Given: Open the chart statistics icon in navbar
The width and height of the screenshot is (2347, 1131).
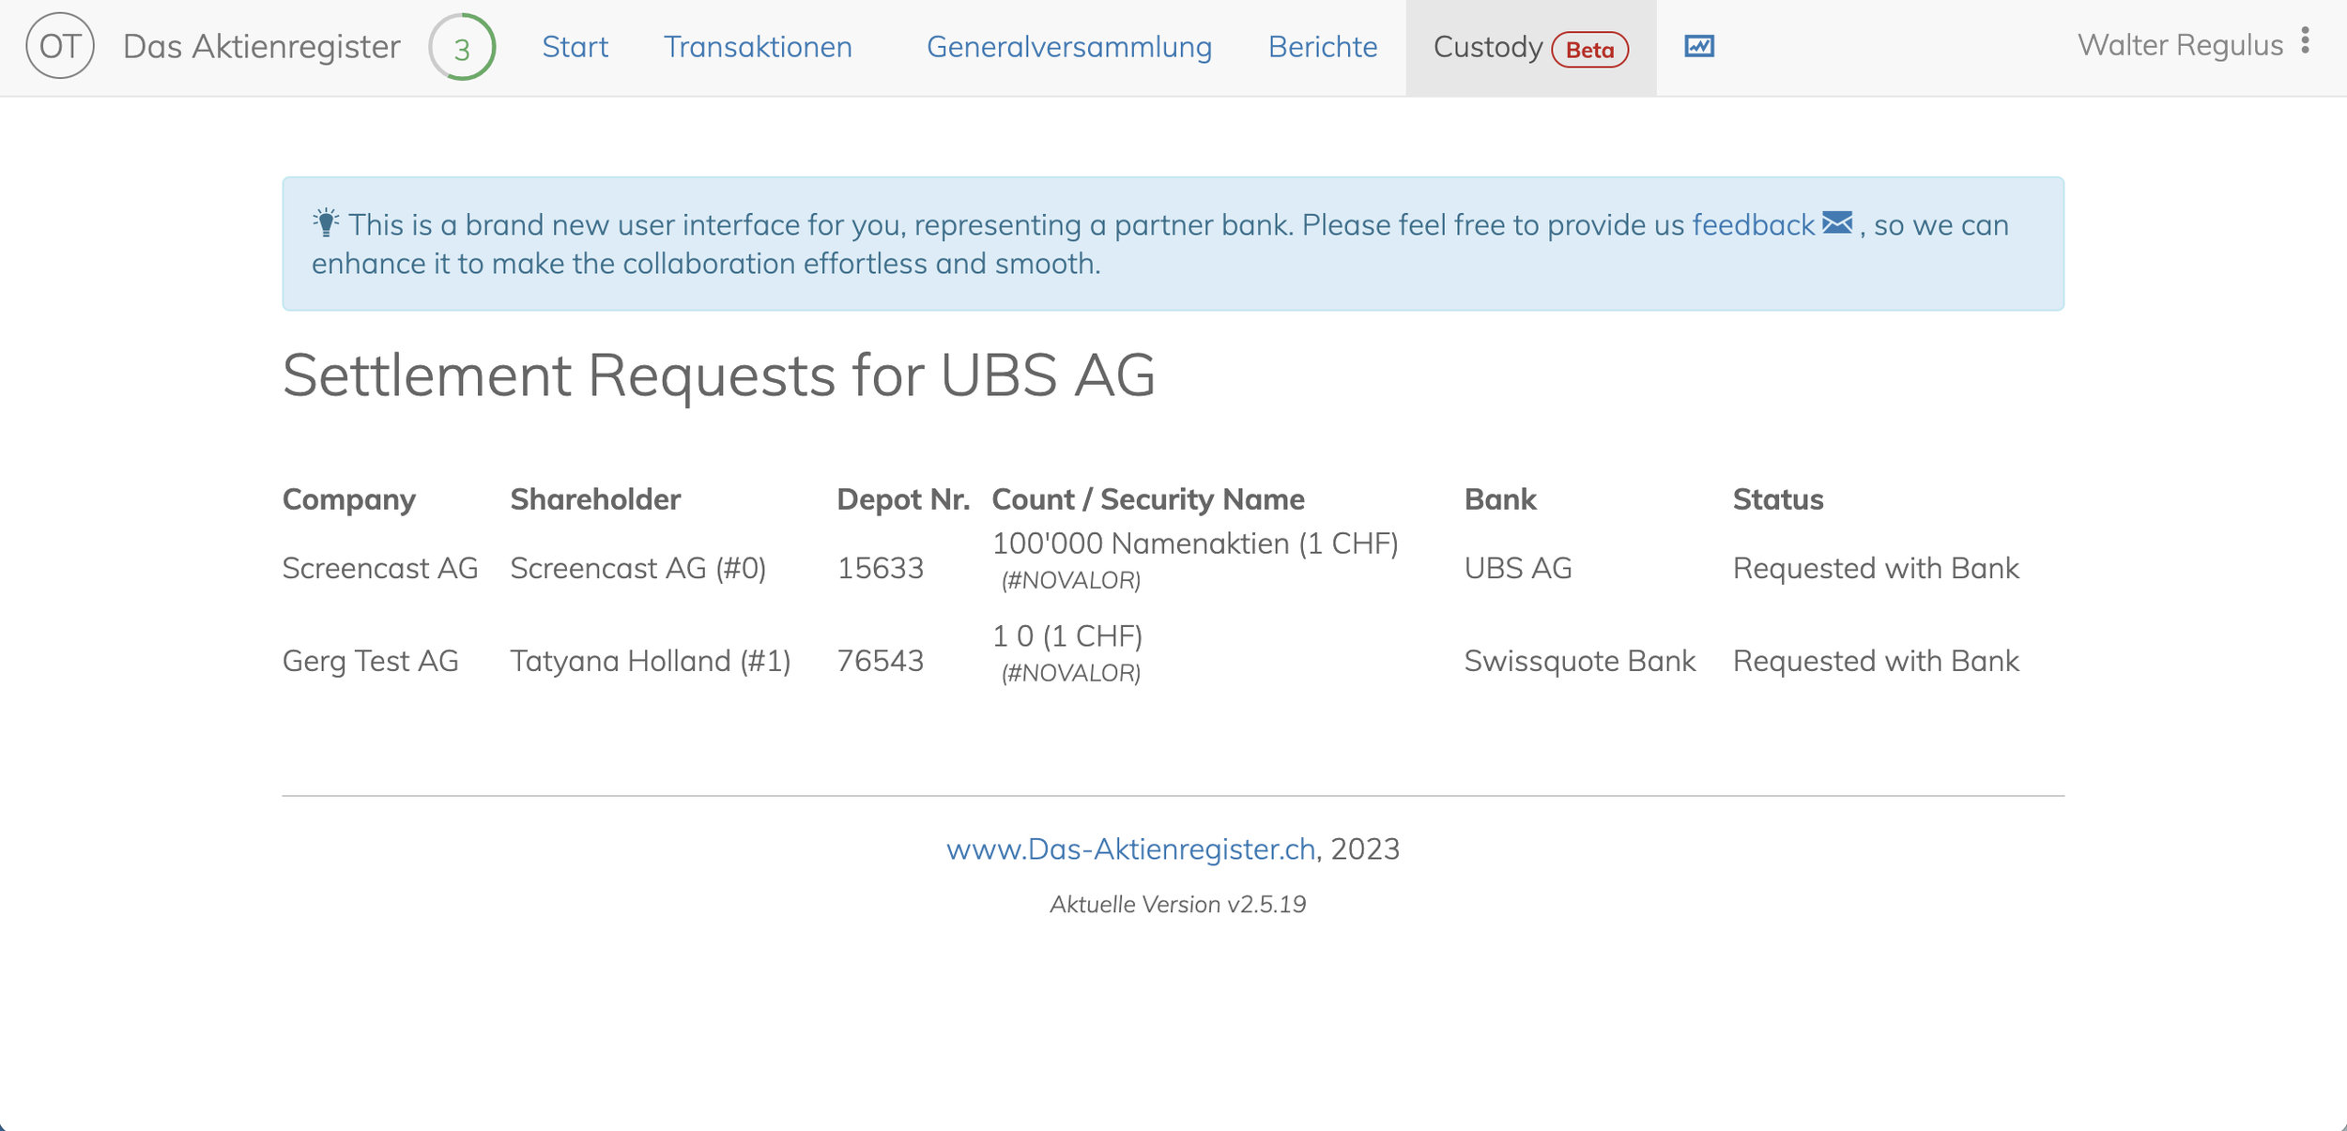Looking at the screenshot, I should (1699, 46).
